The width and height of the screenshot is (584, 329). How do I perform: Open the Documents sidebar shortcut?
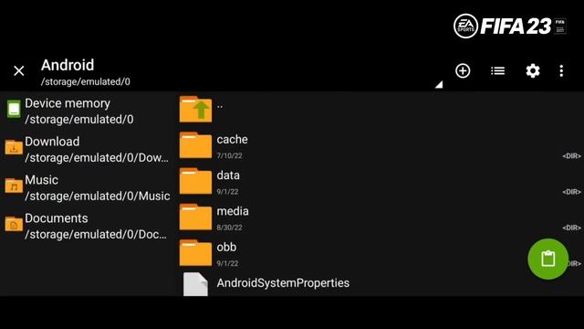coord(88,226)
